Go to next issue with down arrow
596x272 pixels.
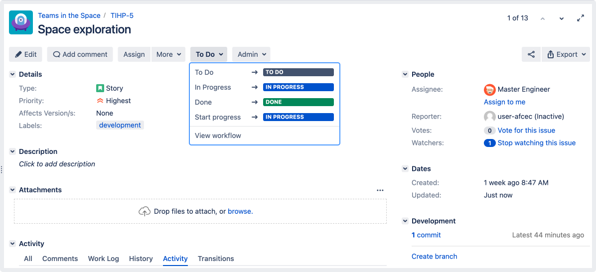(562, 18)
